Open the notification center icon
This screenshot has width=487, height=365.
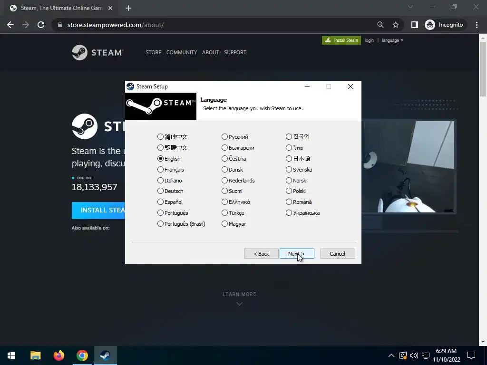[x=471, y=355]
